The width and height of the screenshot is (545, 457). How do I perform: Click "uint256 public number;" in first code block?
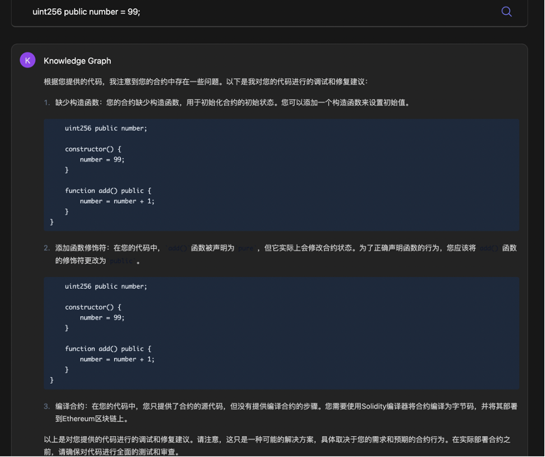click(x=105, y=128)
